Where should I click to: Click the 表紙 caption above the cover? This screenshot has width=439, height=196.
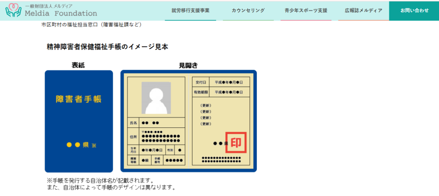click(x=78, y=65)
